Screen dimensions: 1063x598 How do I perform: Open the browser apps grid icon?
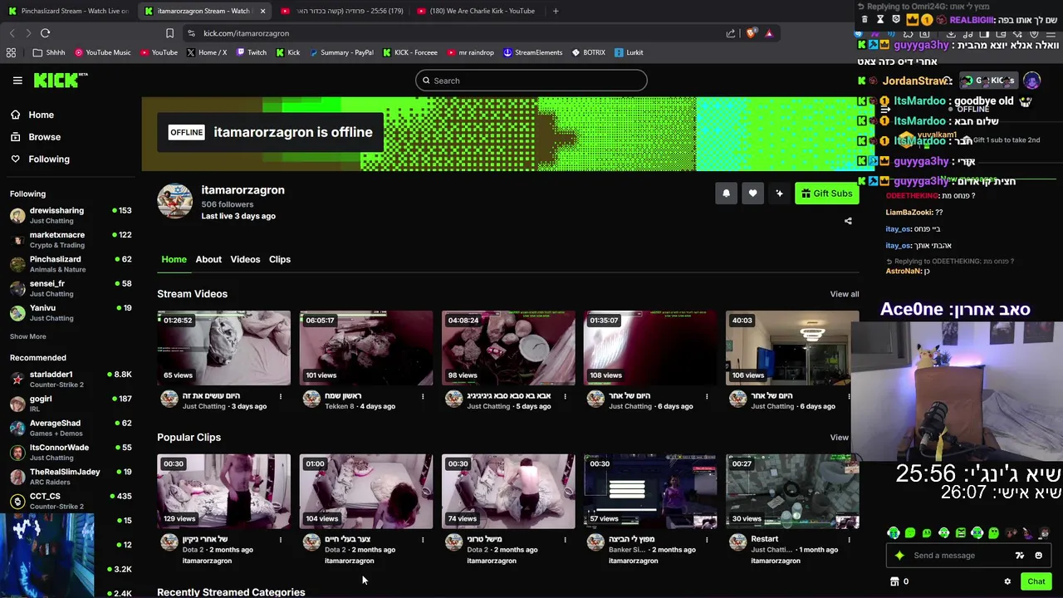click(11, 52)
